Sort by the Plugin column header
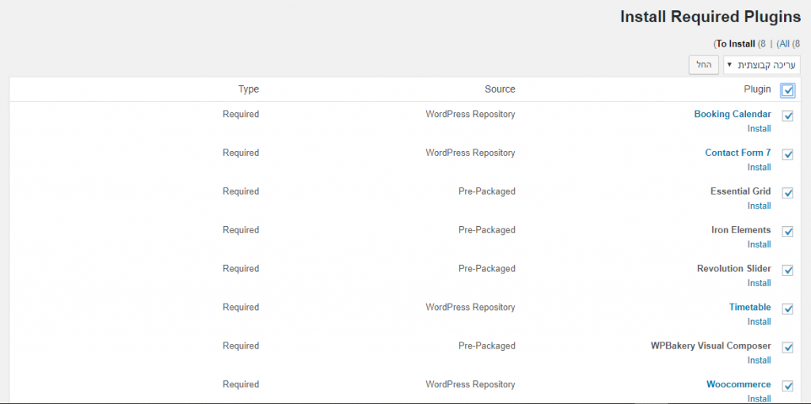811x404 pixels. 757,89
